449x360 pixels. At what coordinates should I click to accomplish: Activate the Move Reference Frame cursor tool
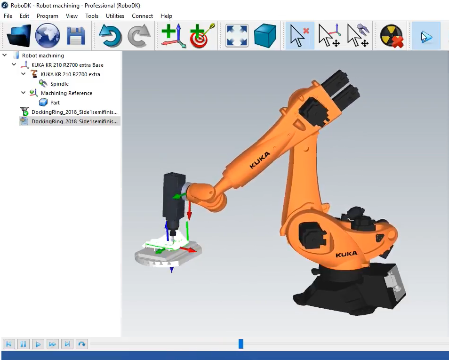(x=329, y=35)
